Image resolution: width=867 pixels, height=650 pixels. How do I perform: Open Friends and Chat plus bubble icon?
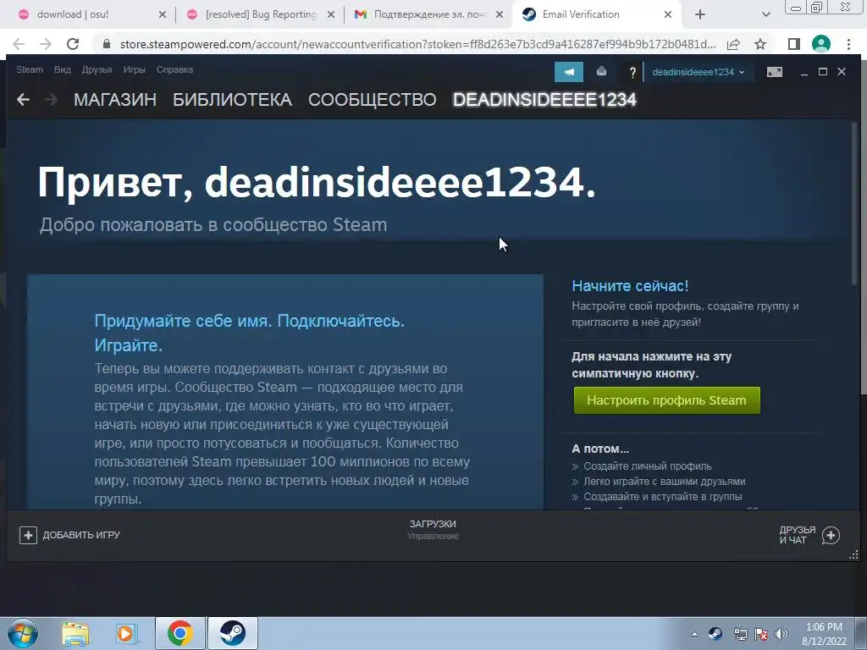(831, 535)
